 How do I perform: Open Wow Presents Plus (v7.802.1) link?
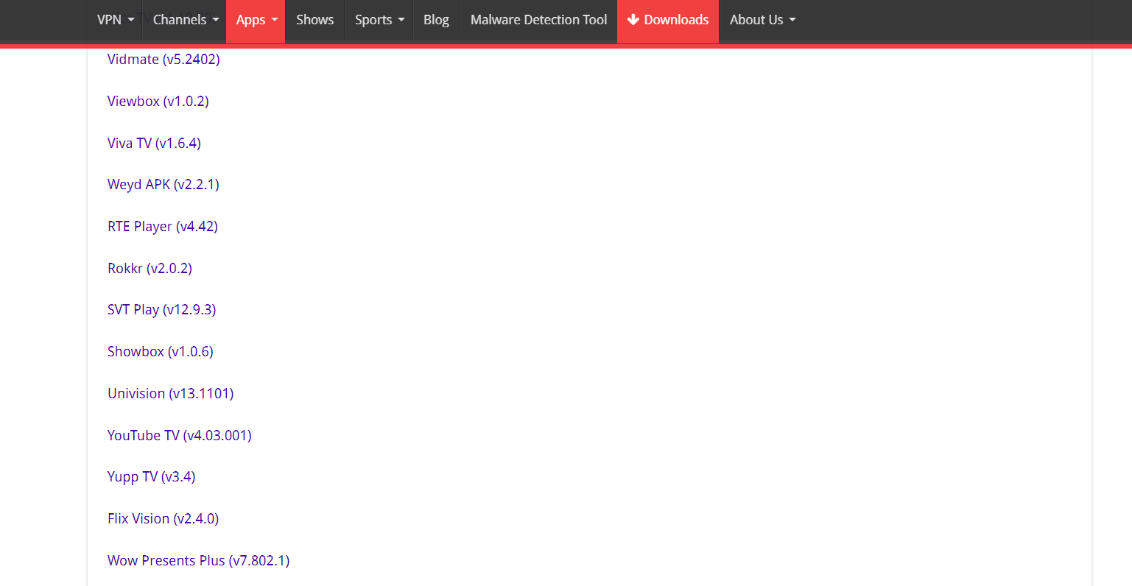click(x=199, y=560)
